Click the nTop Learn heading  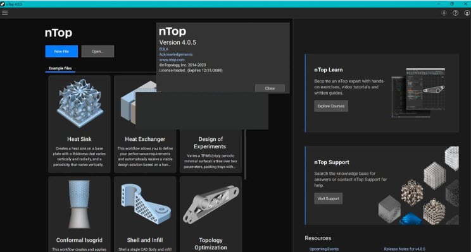[x=329, y=70]
